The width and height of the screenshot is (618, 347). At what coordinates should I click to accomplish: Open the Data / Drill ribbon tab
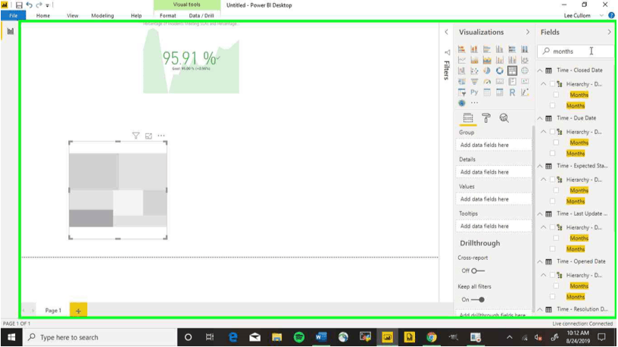tap(201, 15)
